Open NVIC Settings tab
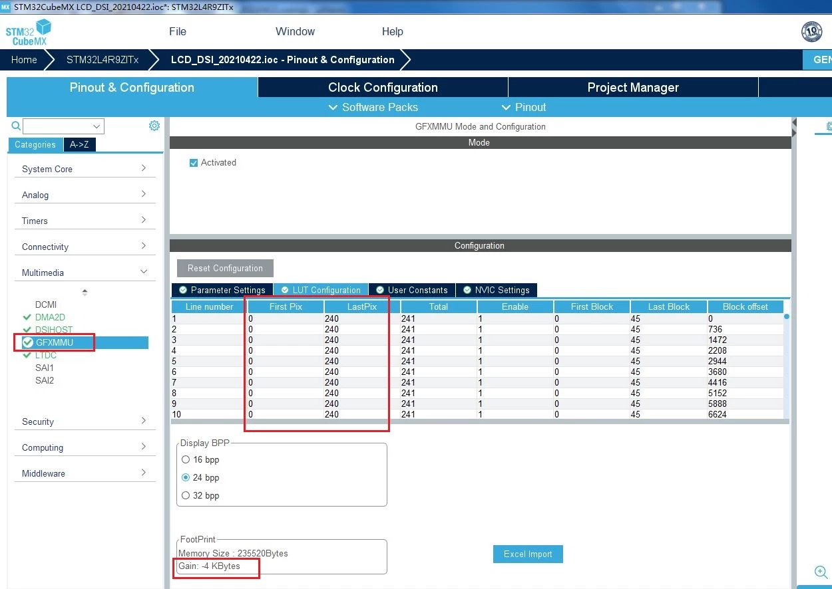Screen dimensions: 832x589 (x=496, y=290)
